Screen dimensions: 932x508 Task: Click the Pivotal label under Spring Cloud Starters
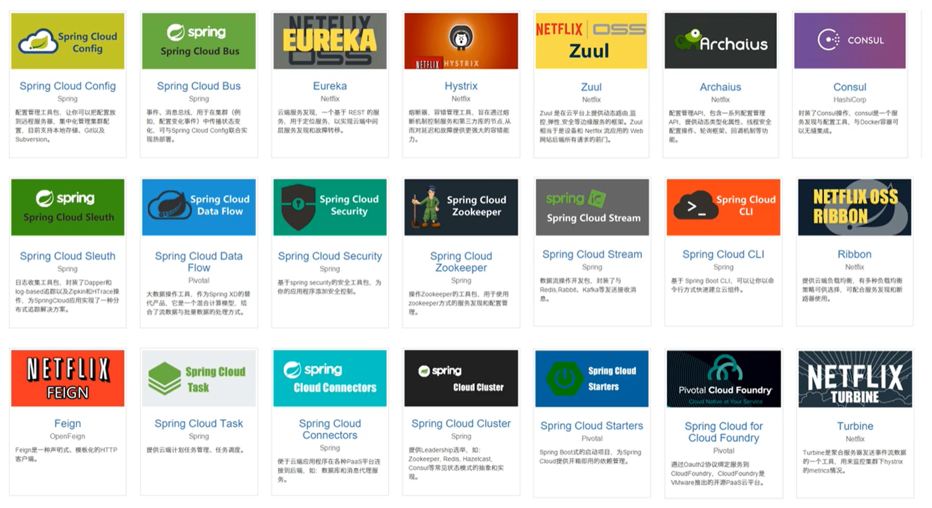(x=592, y=438)
